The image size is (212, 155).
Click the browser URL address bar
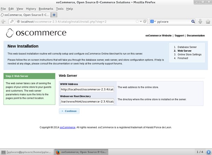coord(78,22)
